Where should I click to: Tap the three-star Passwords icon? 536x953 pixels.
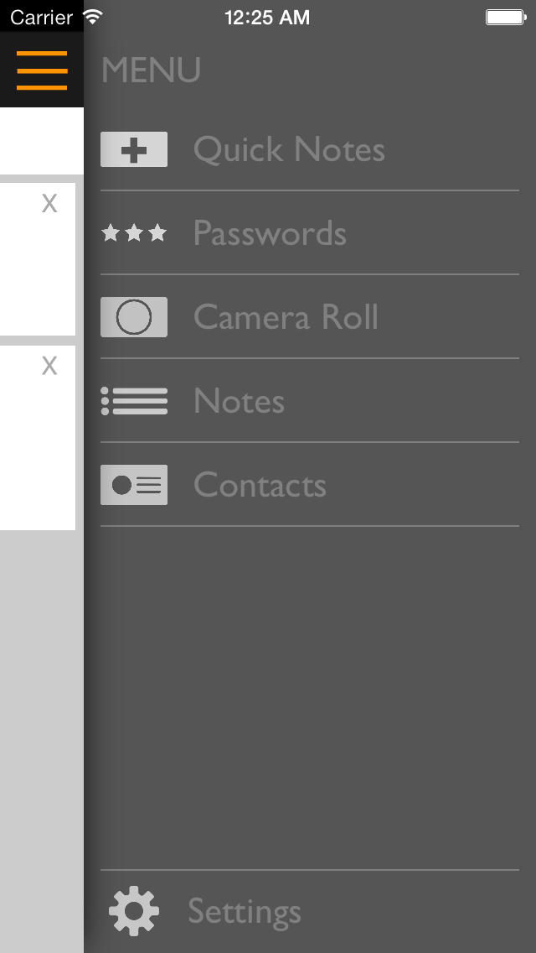click(x=134, y=233)
